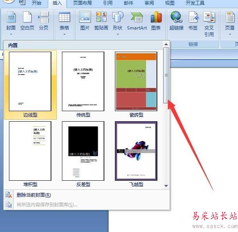Insert a blank page with 空白页
Screen dimensions: 238x232
27,17
